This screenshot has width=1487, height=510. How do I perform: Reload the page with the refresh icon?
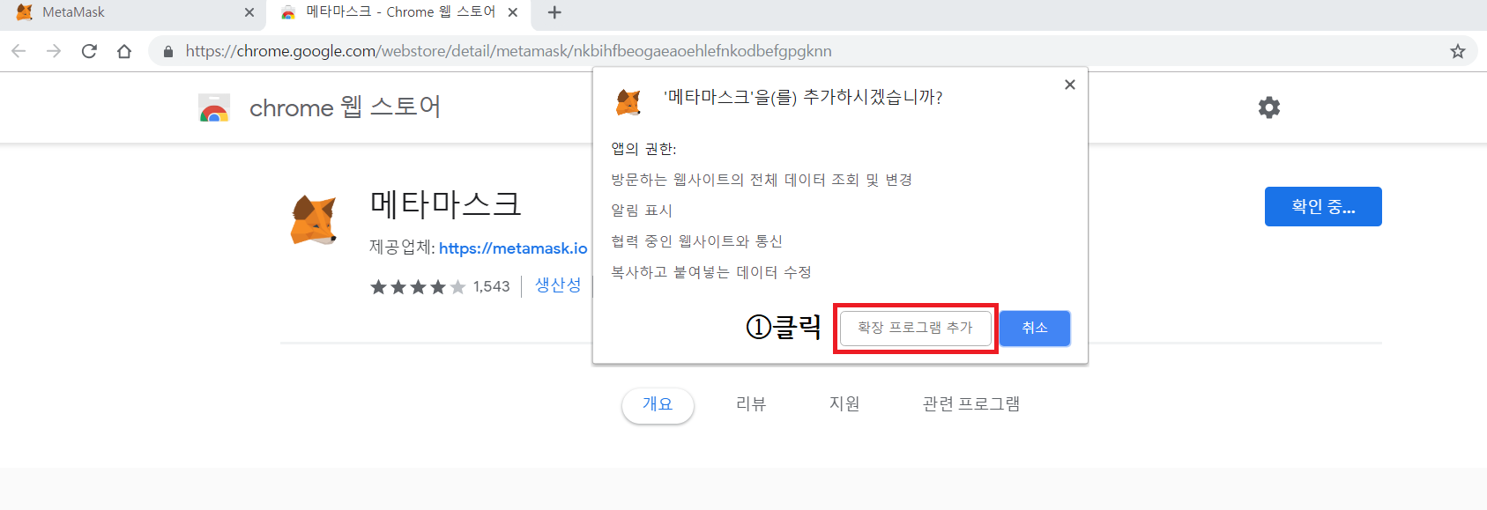[89, 51]
